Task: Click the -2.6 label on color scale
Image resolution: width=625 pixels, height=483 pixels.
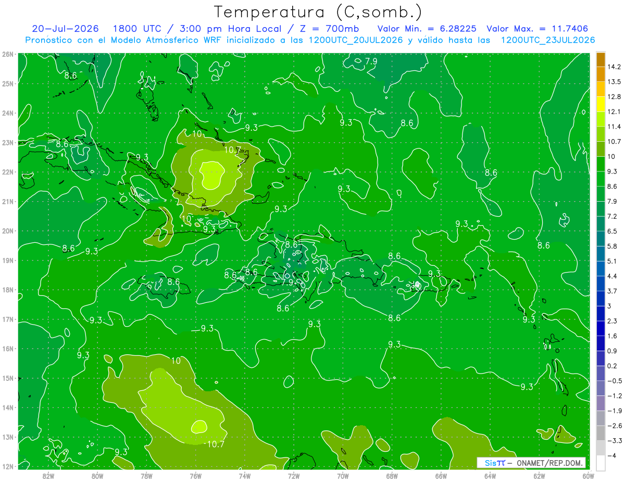Action: tap(614, 425)
